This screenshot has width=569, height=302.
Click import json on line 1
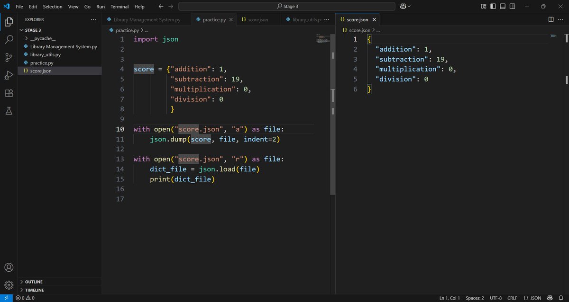point(156,39)
